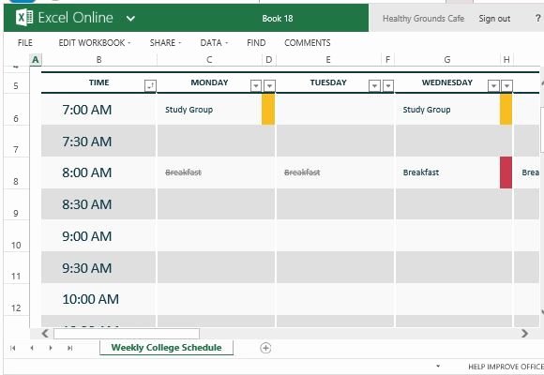Click the WEDNESDAY header cell
The width and height of the screenshot is (544, 375).
(447, 82)
